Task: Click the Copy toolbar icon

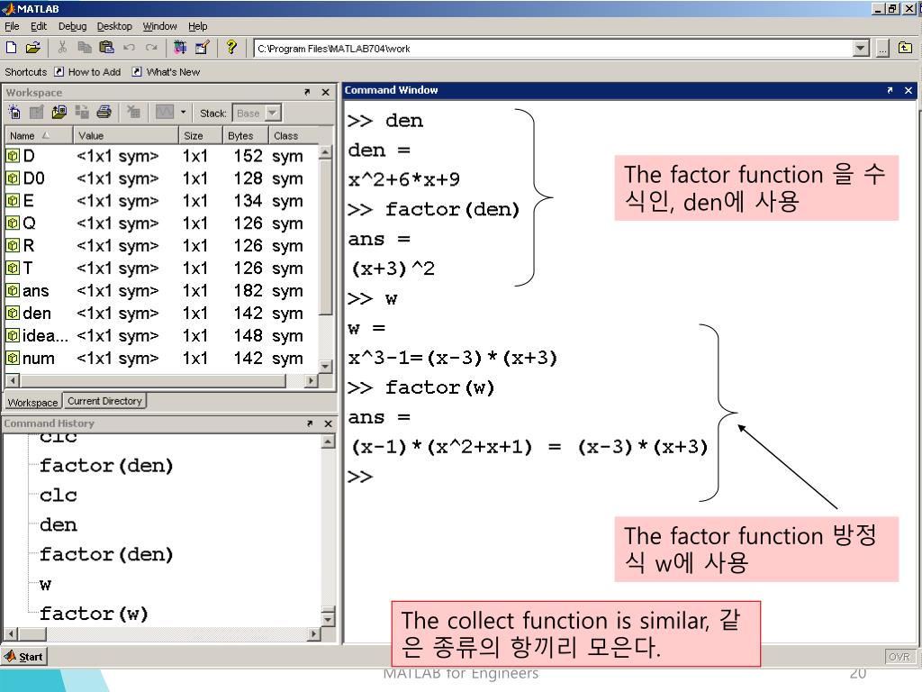Action: click(x=85, y=48)
